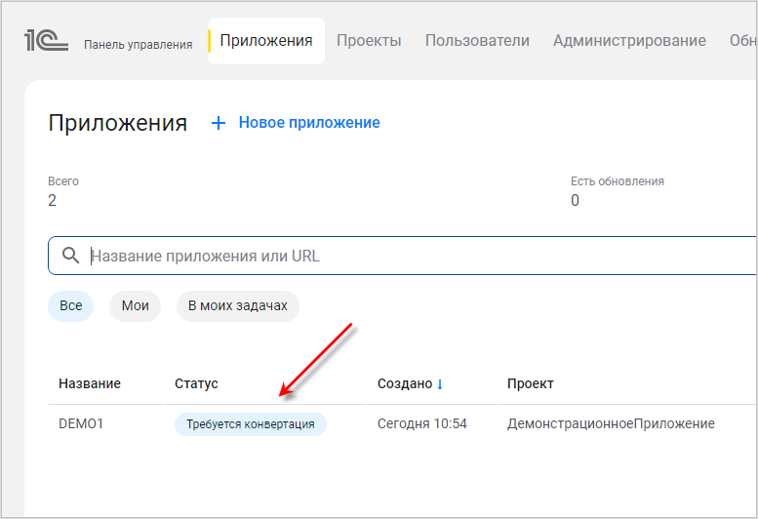Click the search magnifier icon
This screenshot has height=519, width=758.
[70, 256]
